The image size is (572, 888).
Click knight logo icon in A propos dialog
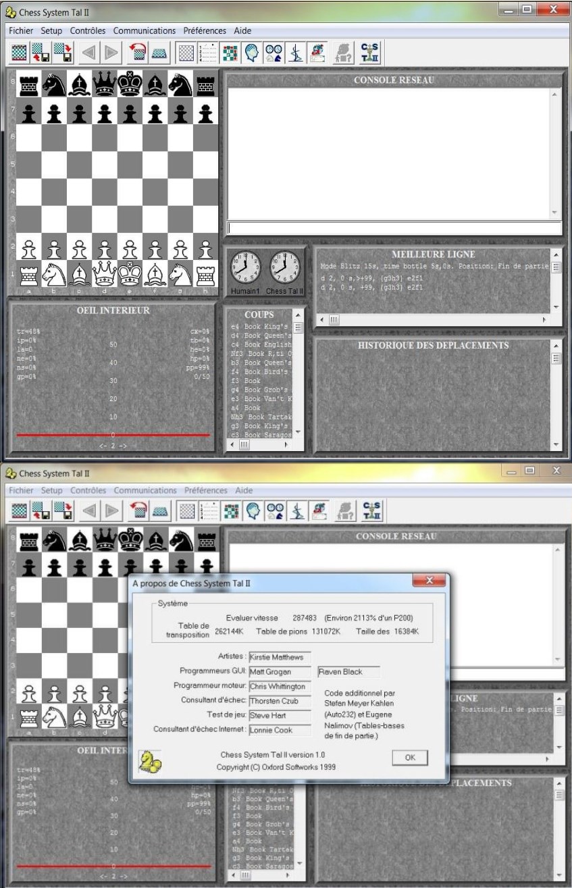(x=149, y=761)
